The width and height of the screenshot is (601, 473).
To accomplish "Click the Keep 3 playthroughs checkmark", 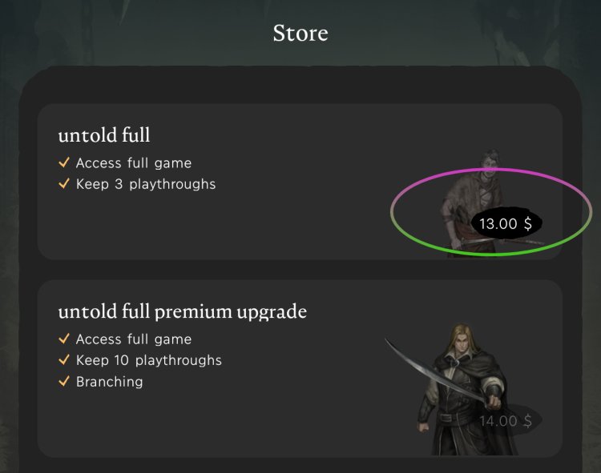I will pyautogui.click(x=64, y=184).
